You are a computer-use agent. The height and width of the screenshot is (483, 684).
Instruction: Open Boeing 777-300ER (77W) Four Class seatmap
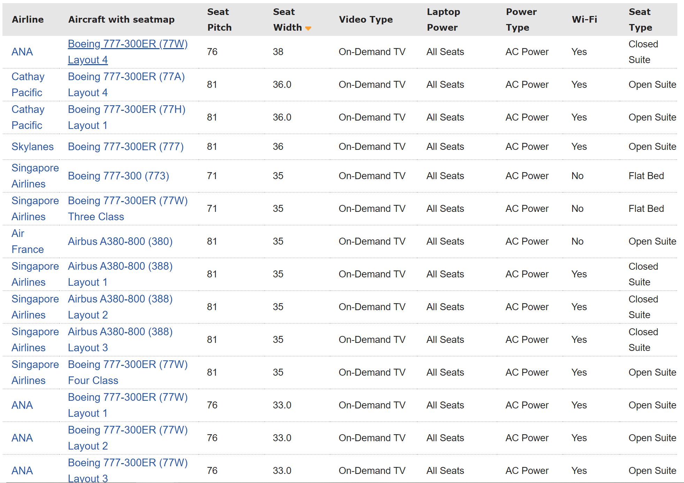click(x=128, y=373)
